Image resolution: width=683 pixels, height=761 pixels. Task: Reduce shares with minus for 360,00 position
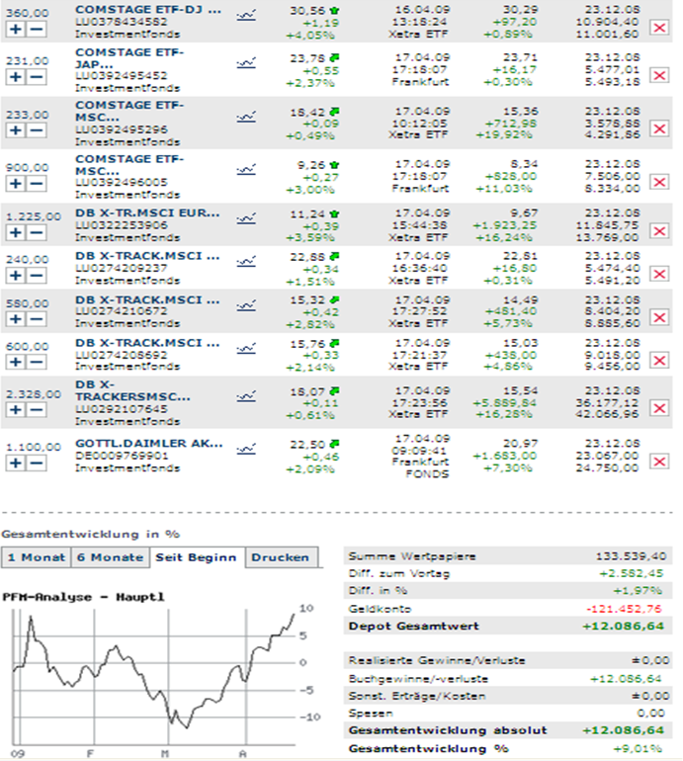coord(37,29)
